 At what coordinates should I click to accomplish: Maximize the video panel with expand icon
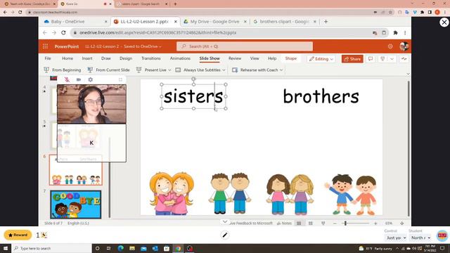tap(120, 79)
